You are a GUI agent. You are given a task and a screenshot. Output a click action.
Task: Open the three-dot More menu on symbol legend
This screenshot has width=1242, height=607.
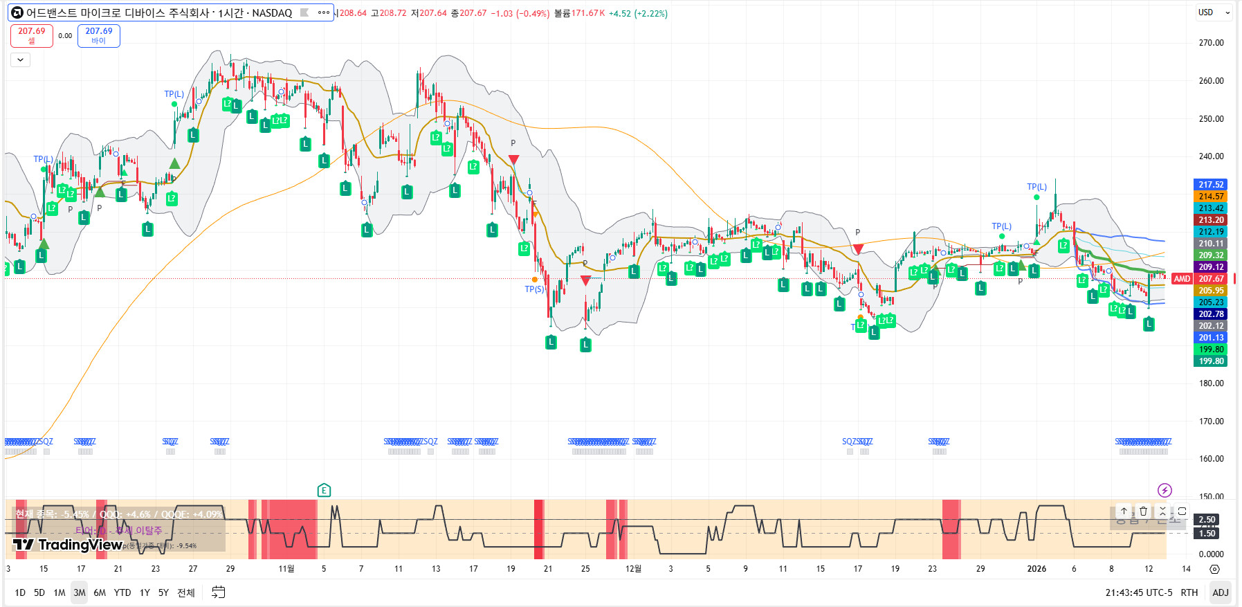(x=323, y=12)
